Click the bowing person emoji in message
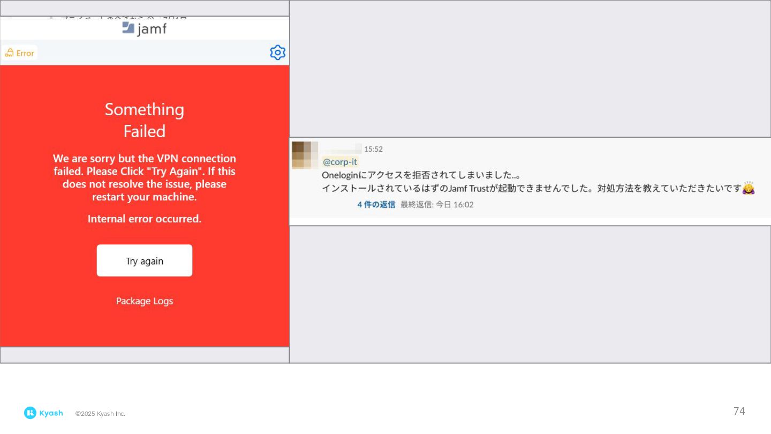 click(x=749, y=188)
